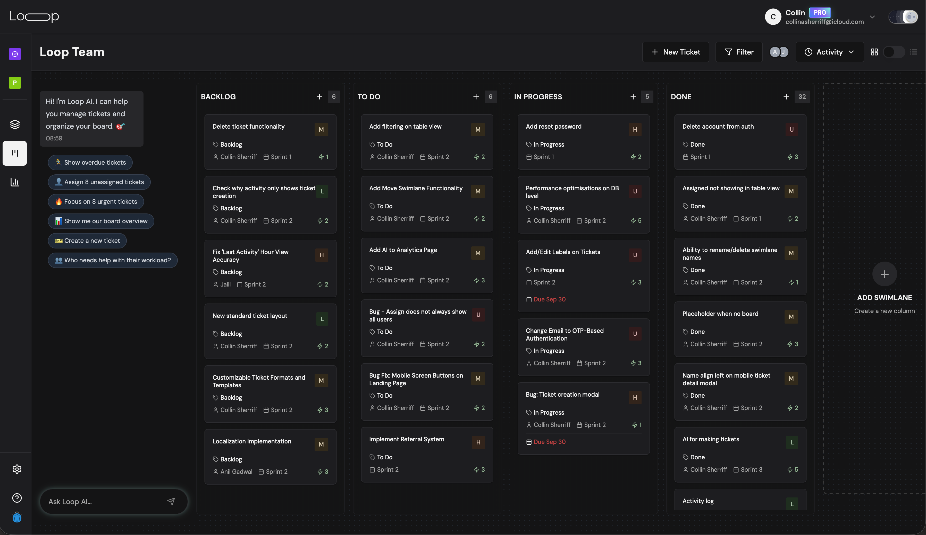Open the analytics bar chart panel in sidebar
926x535 pixels.
[14, 182]
